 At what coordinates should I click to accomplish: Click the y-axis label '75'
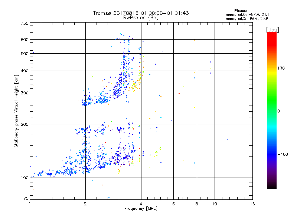(x=26, y=198)
